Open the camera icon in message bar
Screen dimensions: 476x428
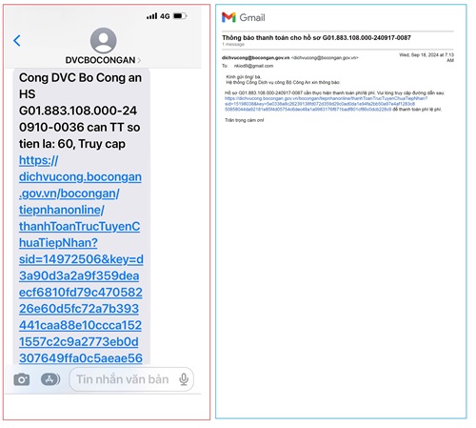pyautogui.click(x=22, y=379)
